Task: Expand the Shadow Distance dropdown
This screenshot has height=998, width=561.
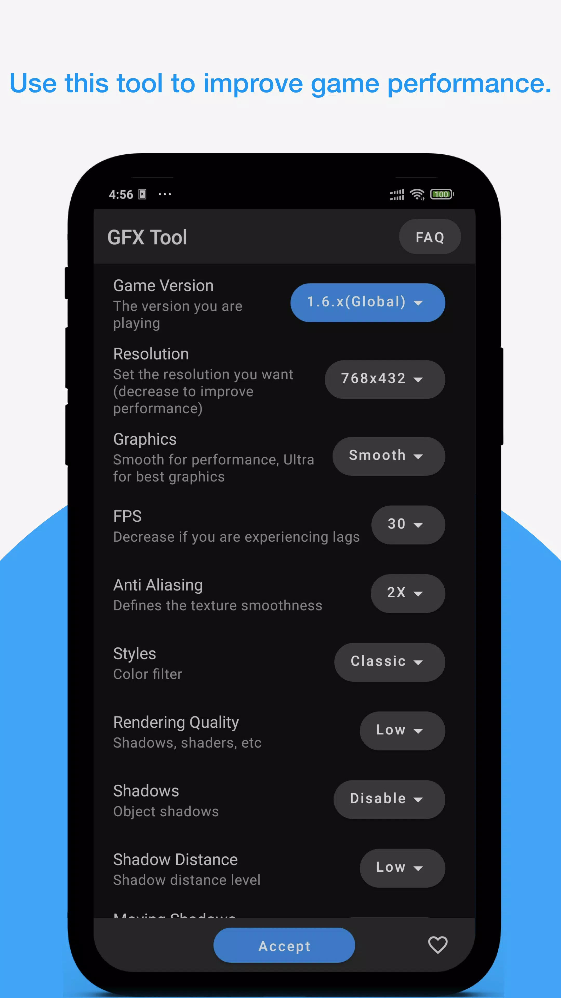Action: 398,867
